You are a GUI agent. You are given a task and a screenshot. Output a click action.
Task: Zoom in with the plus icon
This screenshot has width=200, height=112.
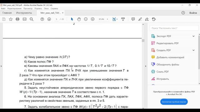[x=92, y=19]
